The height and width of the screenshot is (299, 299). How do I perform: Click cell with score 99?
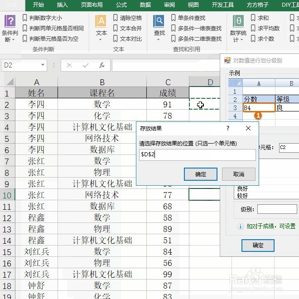(x=168, y=274)
